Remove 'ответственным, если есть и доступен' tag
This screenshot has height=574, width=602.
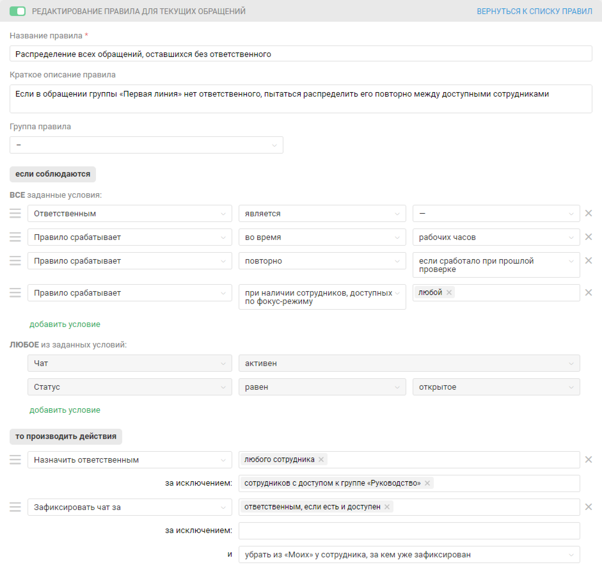(387, 507)
